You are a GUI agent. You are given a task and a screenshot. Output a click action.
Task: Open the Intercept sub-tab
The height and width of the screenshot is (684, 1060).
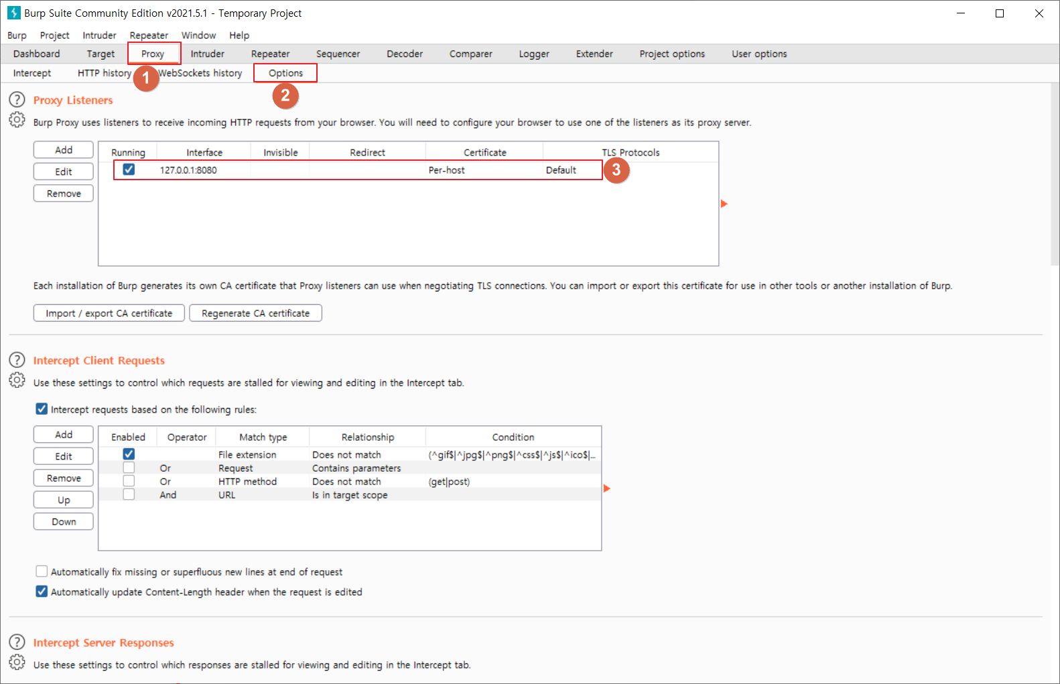click(x=32, y=73)
